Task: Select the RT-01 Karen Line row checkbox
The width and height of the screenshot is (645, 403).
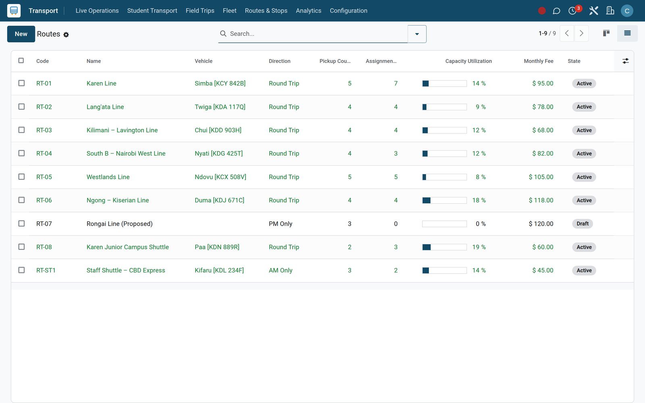Action: pyautogui.click(x=21, y=83)
